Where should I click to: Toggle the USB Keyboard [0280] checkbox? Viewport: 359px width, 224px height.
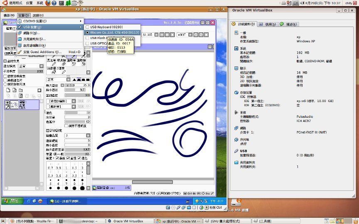87,27
